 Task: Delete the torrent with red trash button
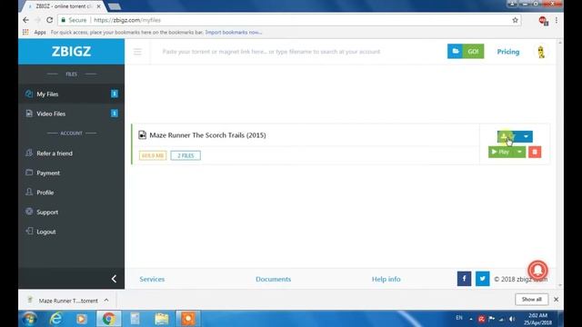535,152
